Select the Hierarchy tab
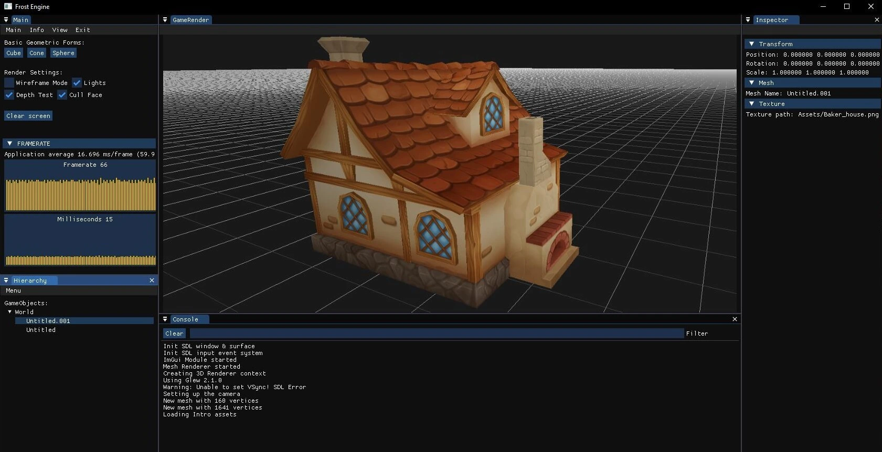This screenshot has height=452, width=882. pyautogui.click(x=34, y=281)
